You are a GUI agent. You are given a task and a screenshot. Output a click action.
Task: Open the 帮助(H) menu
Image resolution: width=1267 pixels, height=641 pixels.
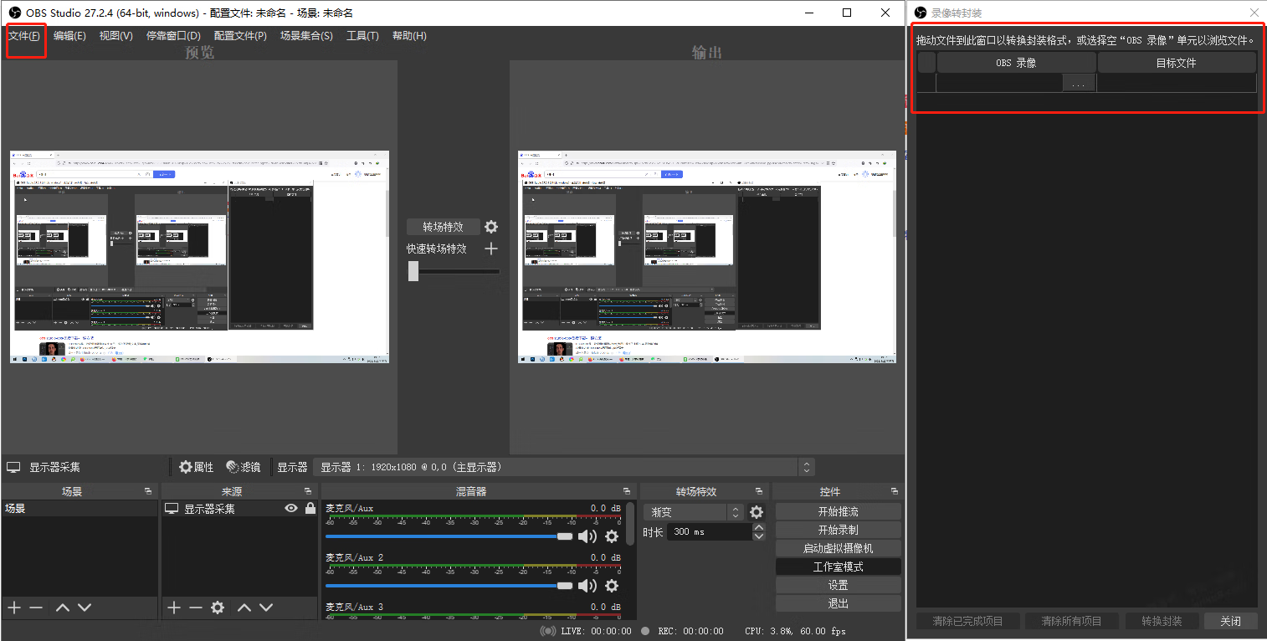coord(409,36)
